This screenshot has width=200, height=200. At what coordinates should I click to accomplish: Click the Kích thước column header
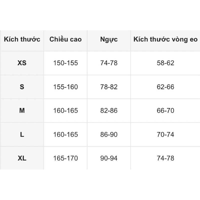(22, 39)
